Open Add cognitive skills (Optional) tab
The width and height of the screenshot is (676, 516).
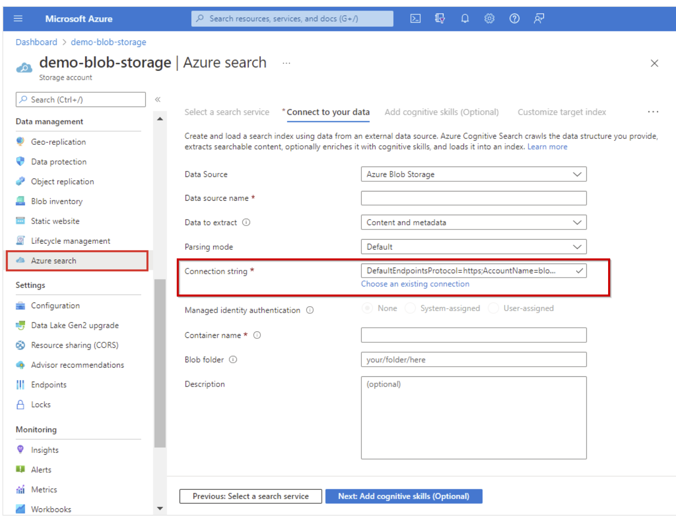click(442, 112)
